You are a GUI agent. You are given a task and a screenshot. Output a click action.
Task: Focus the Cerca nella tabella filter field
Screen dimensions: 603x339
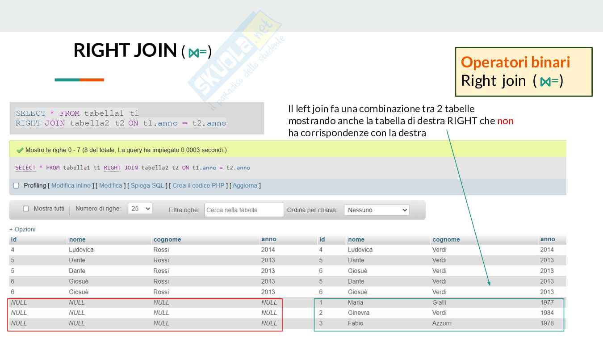244,210
